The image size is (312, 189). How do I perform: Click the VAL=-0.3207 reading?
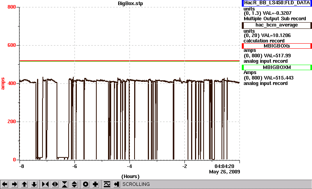(x=277, y=13)
